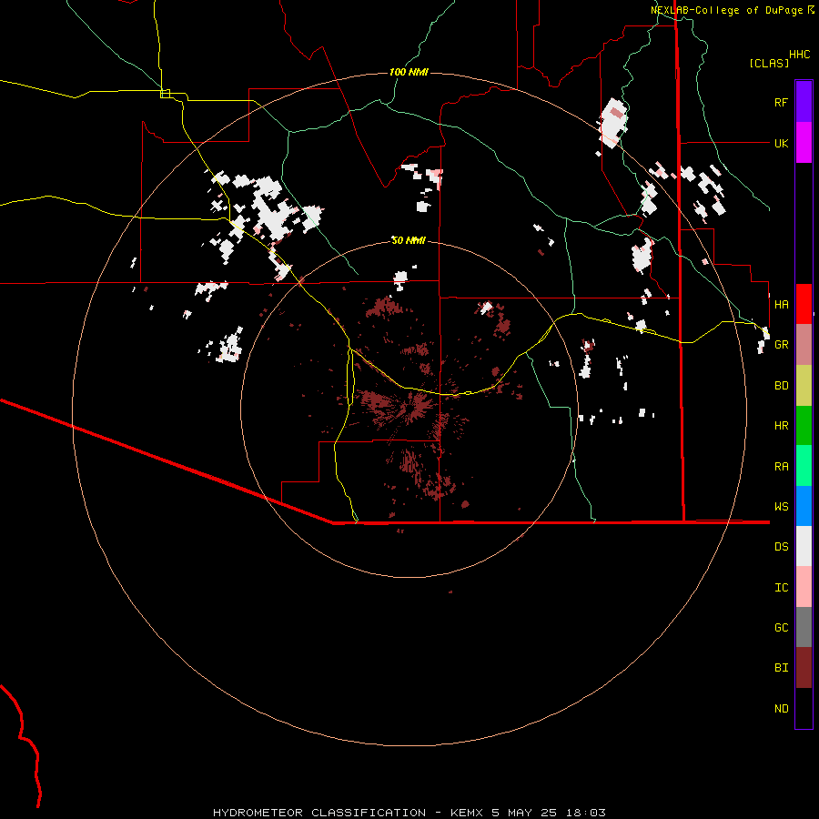Click the HA legend label

point(781,304)
